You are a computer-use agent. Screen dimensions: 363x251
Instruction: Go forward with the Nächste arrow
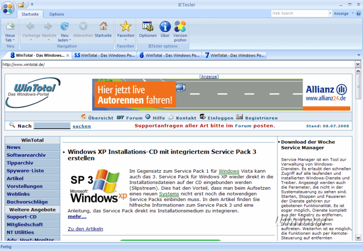(48, 26)
